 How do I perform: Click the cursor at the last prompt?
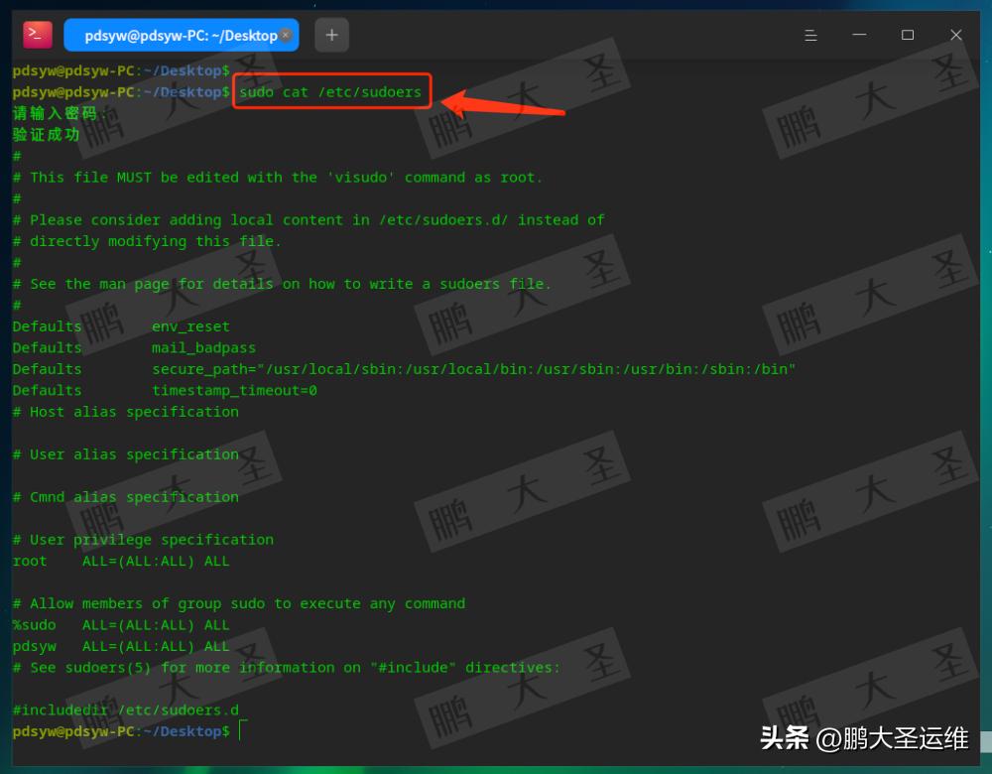tap(242, 731)
